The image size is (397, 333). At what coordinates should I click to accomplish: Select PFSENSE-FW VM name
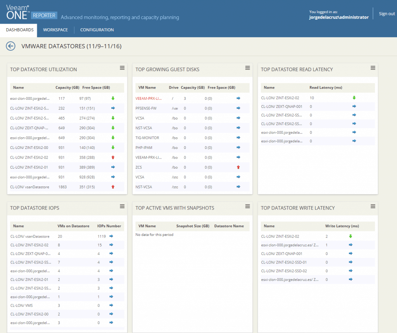tap(146, 108)
